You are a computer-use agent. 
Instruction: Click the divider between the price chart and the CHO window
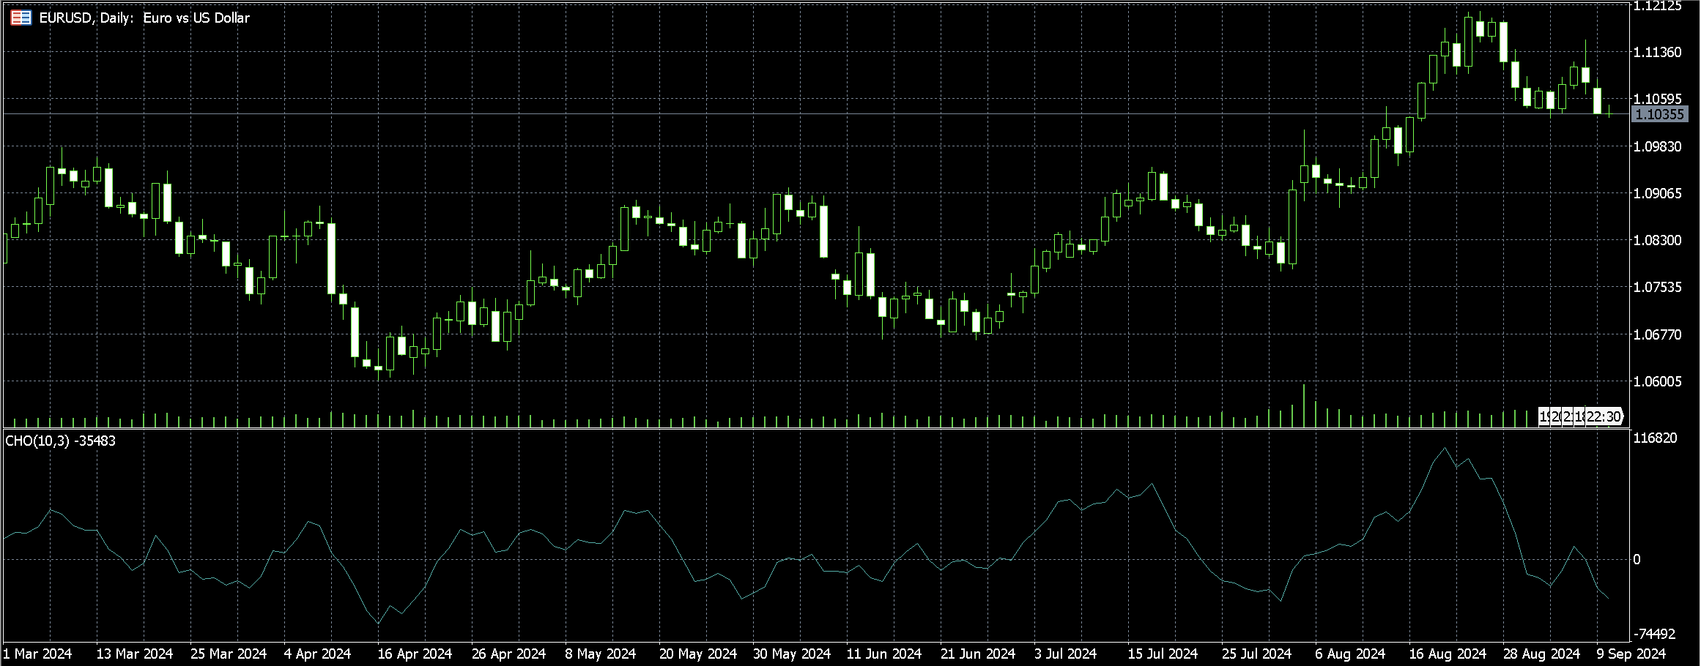(815, 429)
